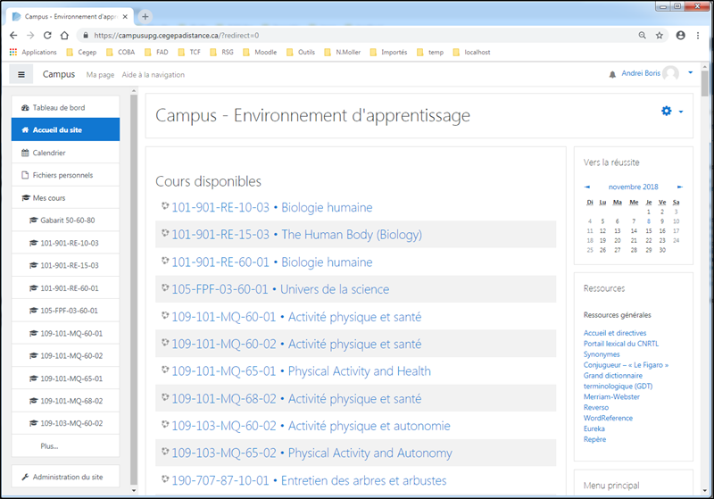714x499 pixels.
Task: Toggle the hamburger side panel button
Action: [21, 74]
